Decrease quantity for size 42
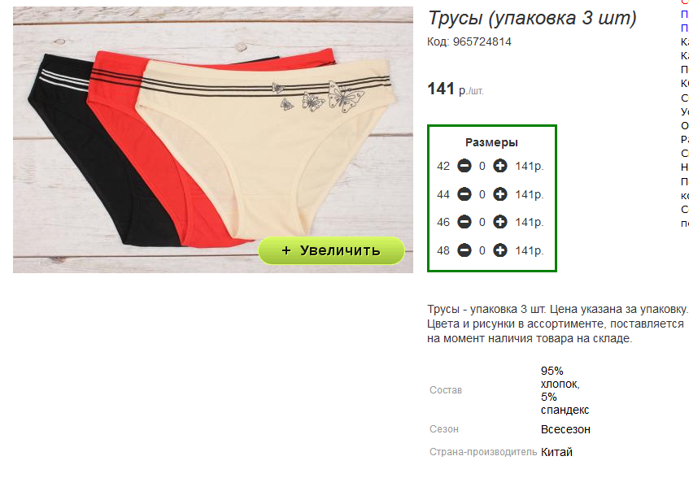 [464, 166]
